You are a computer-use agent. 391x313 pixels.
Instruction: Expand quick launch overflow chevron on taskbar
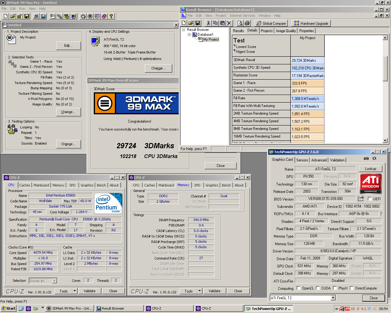(x=42, y=308)
